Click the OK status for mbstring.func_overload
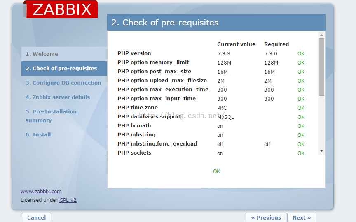This screenshot has height=222, width=356. coord(301,144)
